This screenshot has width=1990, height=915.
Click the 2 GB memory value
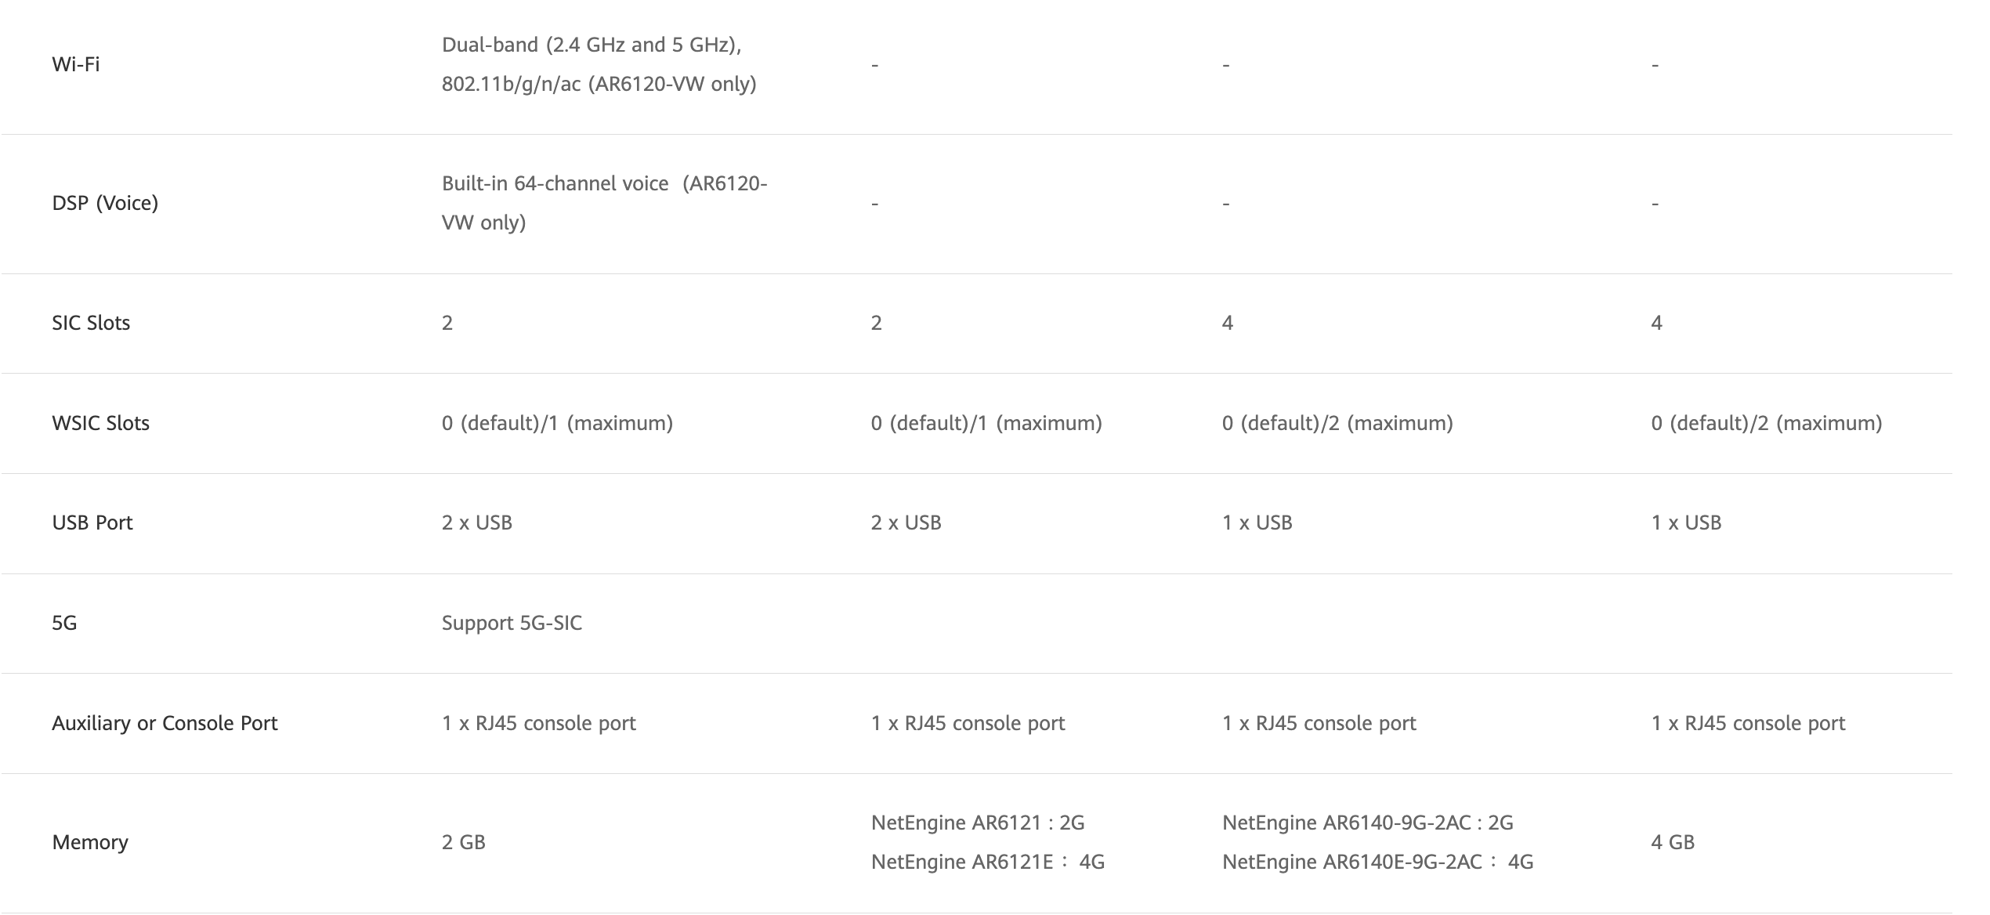pos(463,842)
